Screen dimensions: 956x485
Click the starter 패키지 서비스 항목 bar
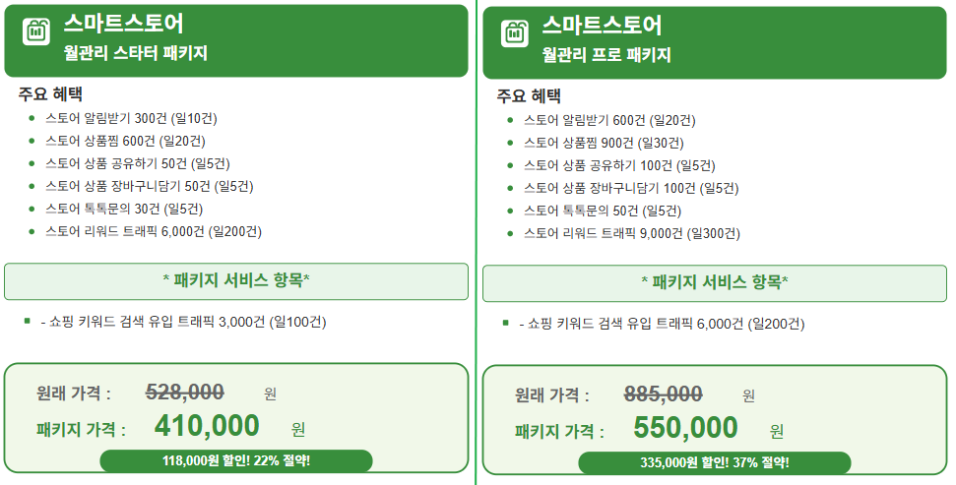[236, 281]
